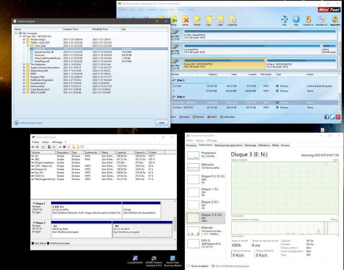Viewport: 344px width, 270px height.
Task: Expand the Tunic_Data folder
Action: coord(28,46)
